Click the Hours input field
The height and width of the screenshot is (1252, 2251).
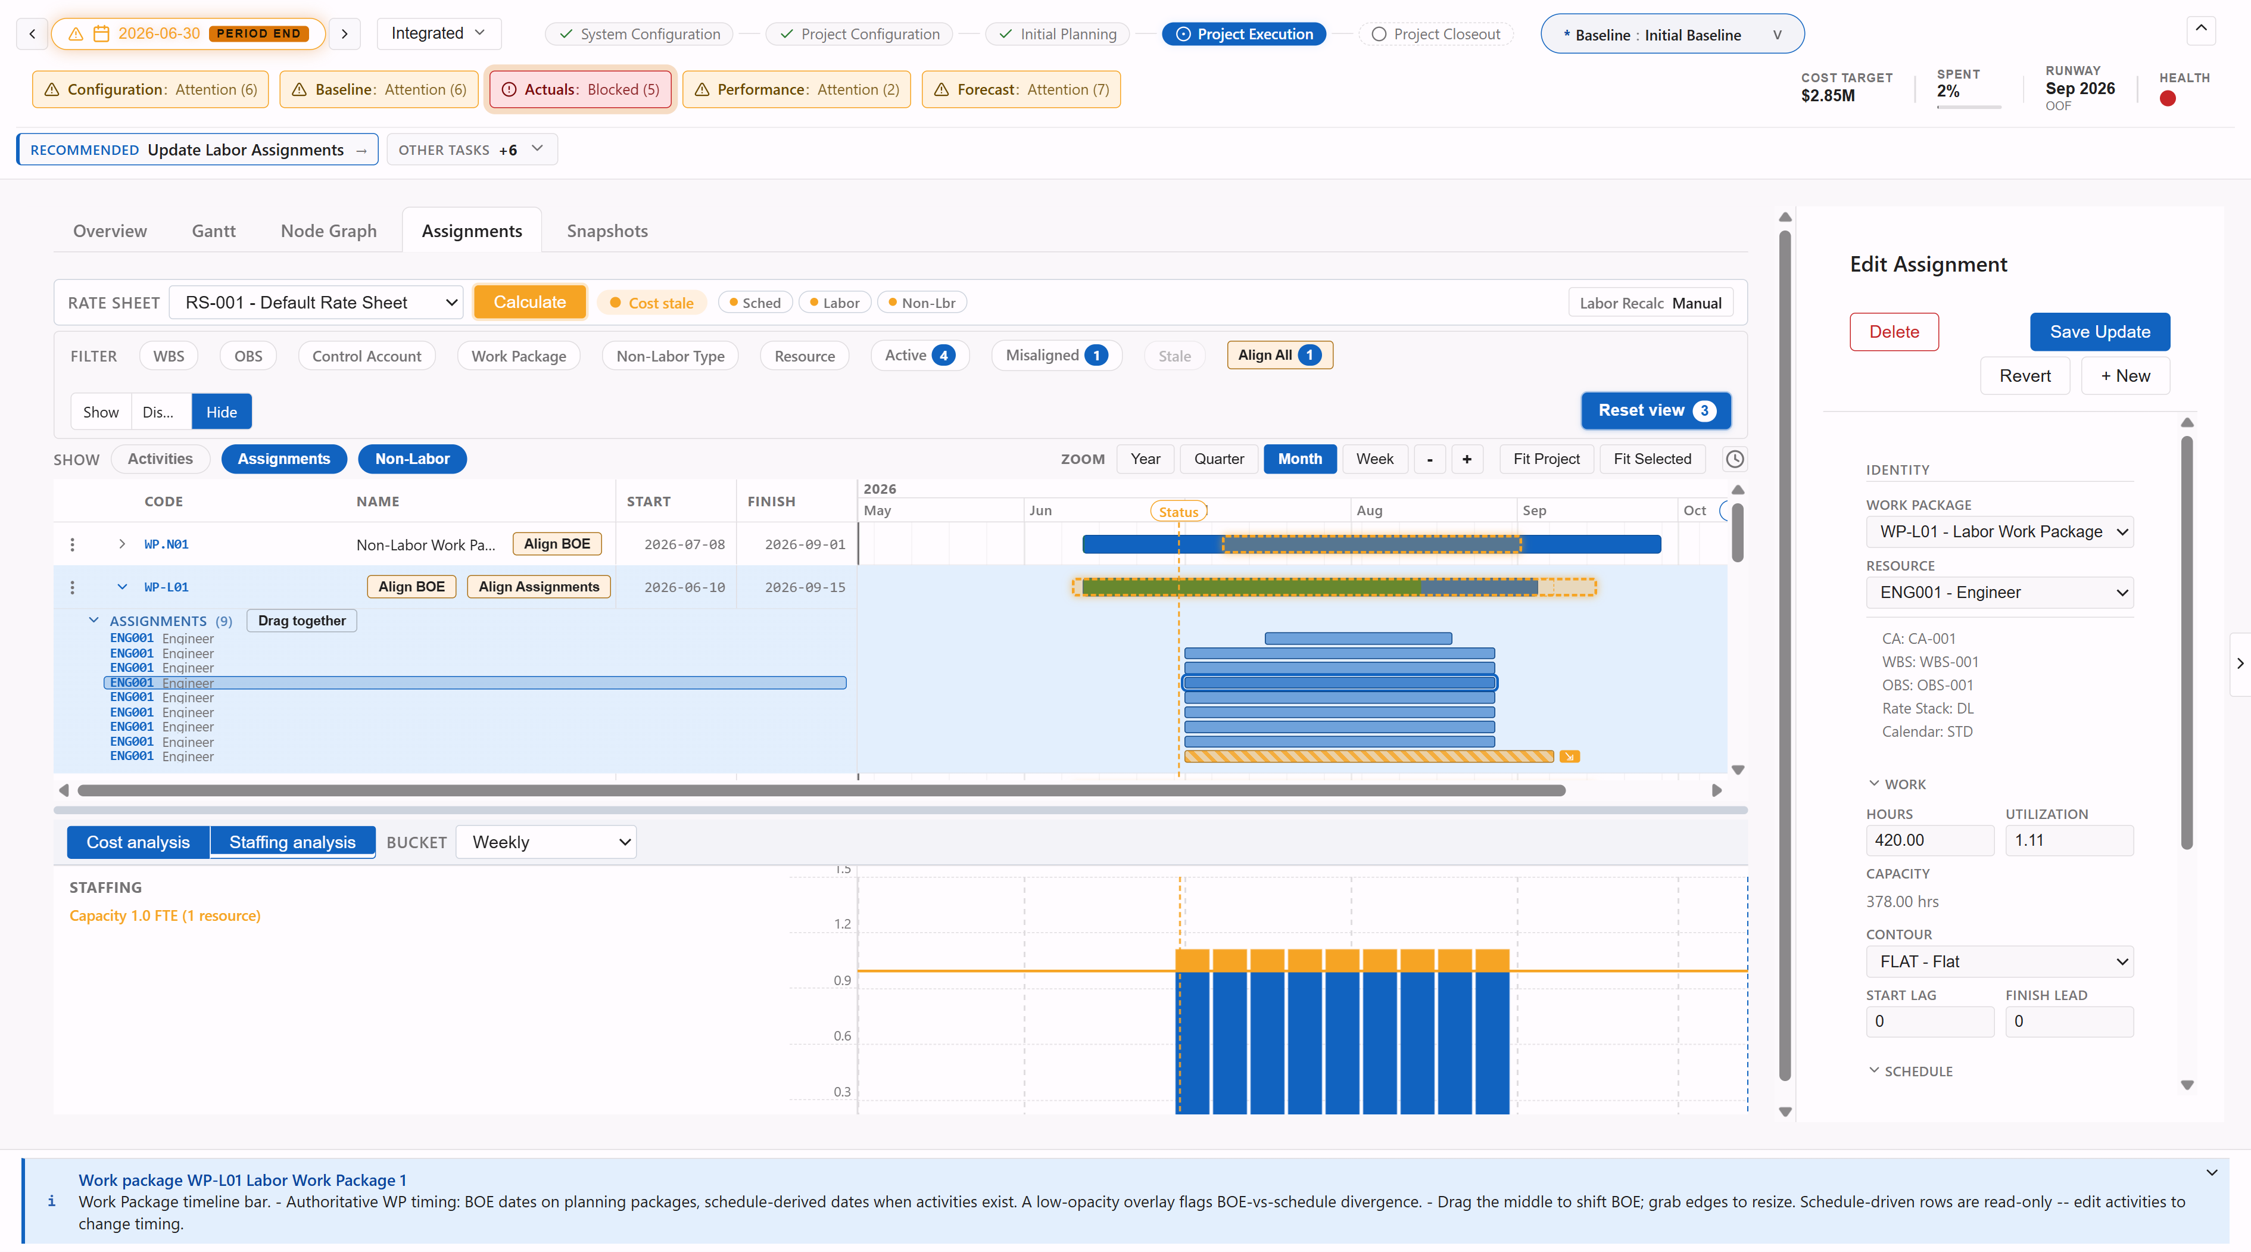[x=1929, y=840]
